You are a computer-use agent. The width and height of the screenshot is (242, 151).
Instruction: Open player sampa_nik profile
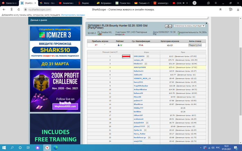[x=139, y=60]
